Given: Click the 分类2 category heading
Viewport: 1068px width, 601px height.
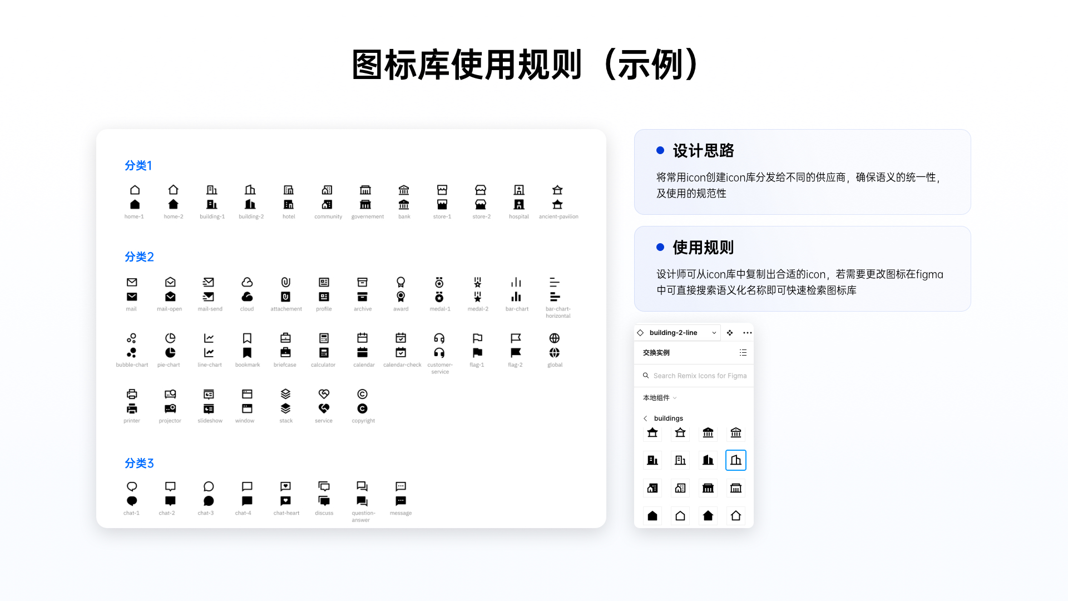Looking at the screenshot, I should click(139, 257).
